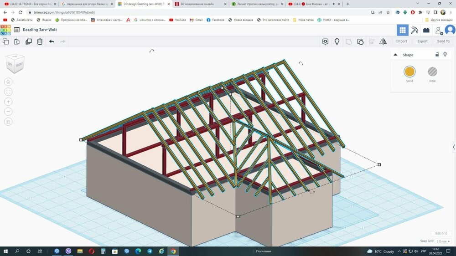Click the Duplicate and repeat icon
This screenshot has width=456, height=256.
tap(29, 41)
